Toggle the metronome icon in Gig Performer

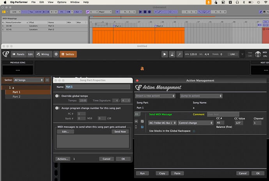point(172,54)
